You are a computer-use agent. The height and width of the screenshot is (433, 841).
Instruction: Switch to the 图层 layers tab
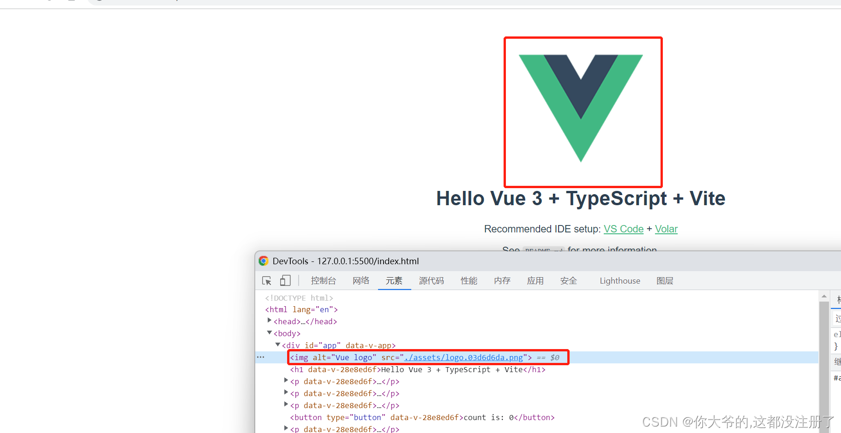pyautogui.click(x=665, y=281)
